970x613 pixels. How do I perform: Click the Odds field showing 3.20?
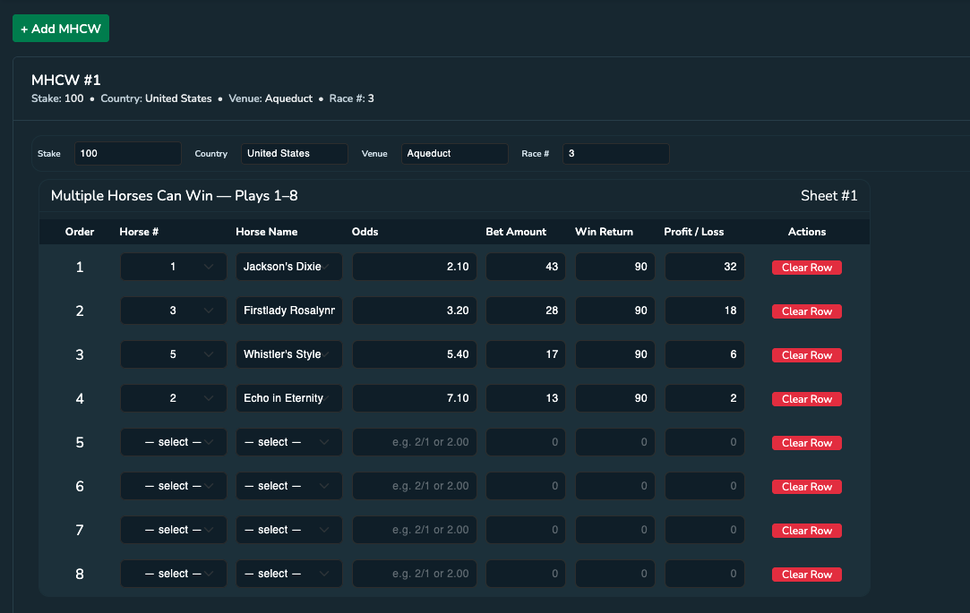[x=414, y=311]
